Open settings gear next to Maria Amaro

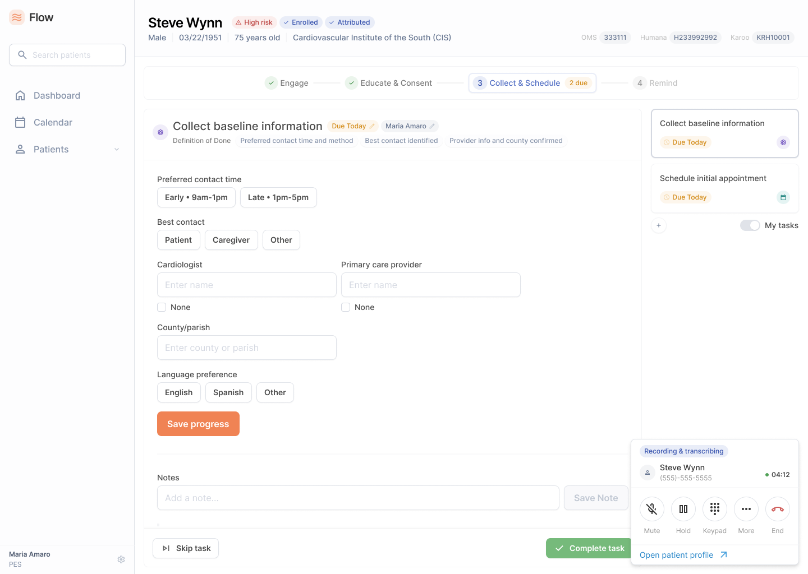point(121,559)
